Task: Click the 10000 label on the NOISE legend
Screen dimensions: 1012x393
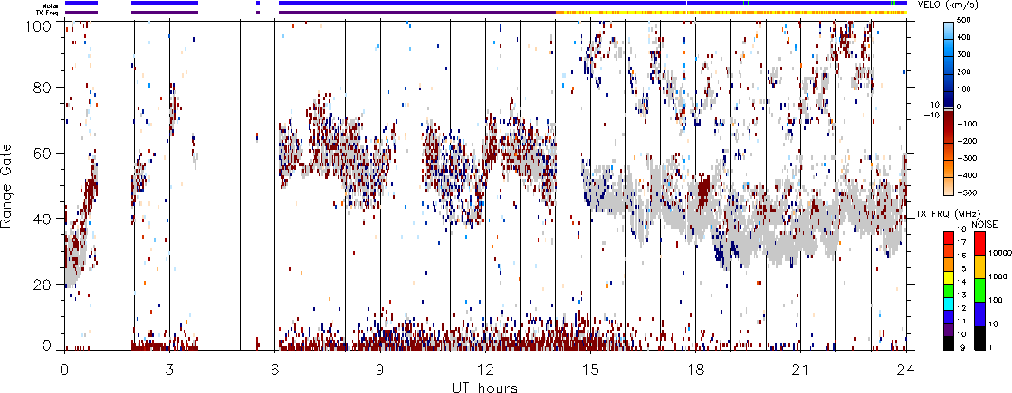Action: pos(1000,253)
